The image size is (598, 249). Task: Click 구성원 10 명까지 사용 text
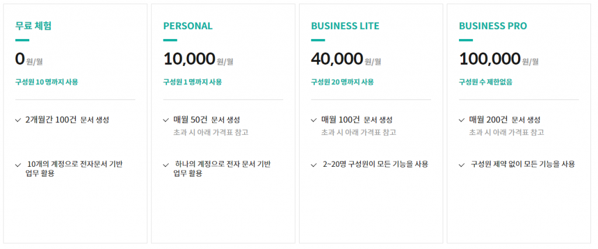coord(47,82)
